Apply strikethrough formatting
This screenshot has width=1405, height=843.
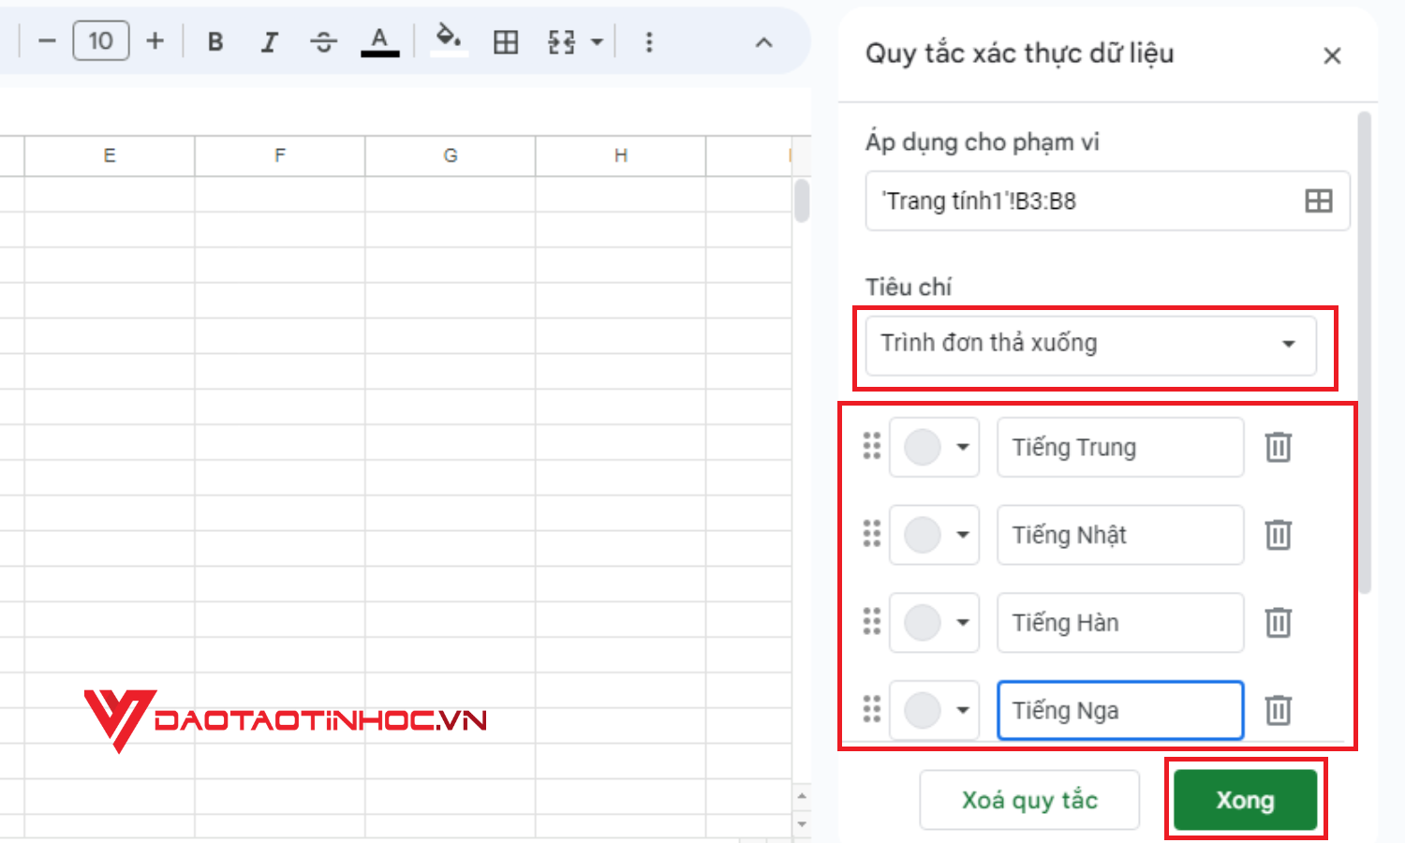(x=323, y=41)
